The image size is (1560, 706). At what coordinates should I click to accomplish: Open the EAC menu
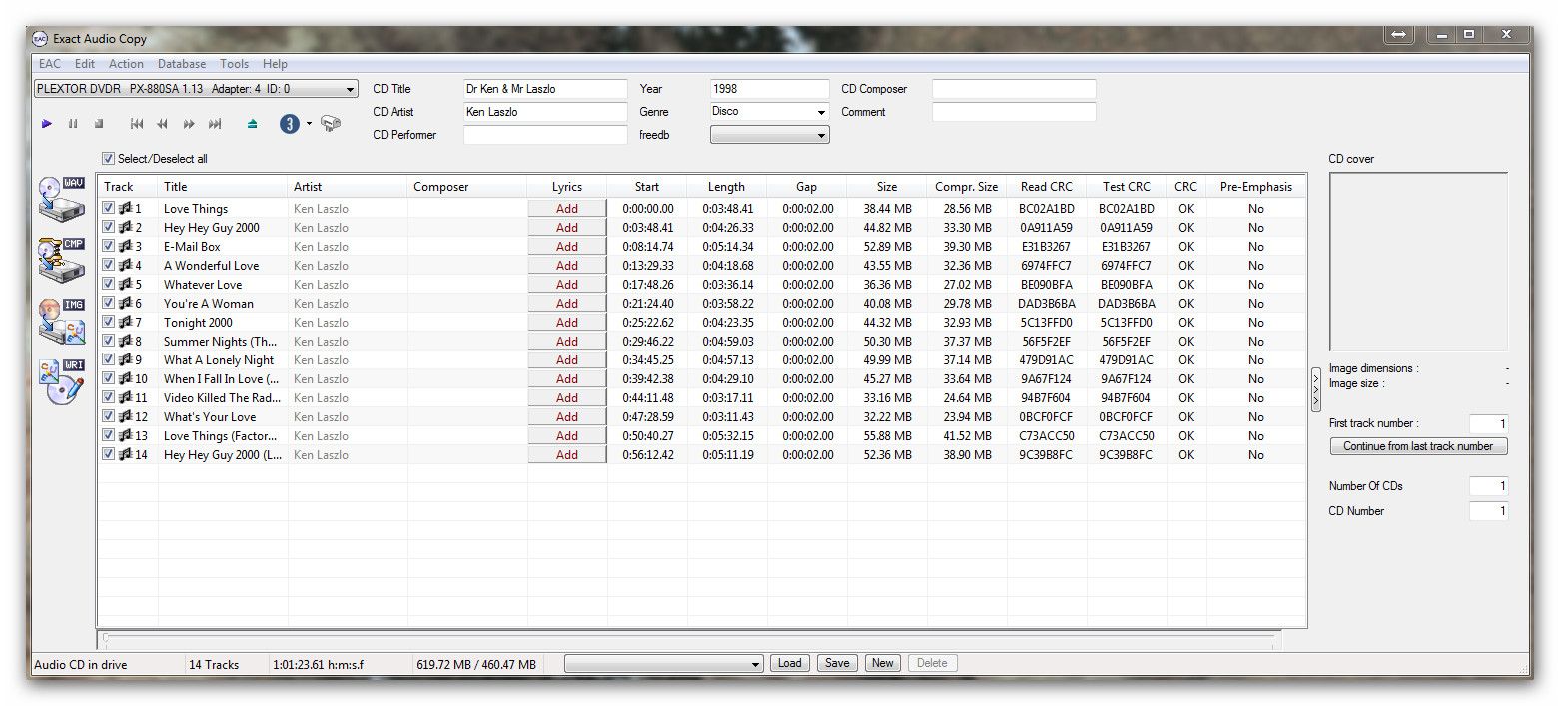tap(50, 64)
